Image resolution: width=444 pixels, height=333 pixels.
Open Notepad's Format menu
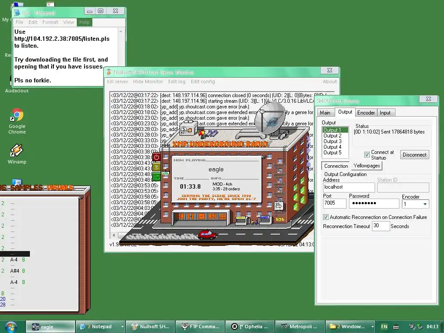pos(50,22)
